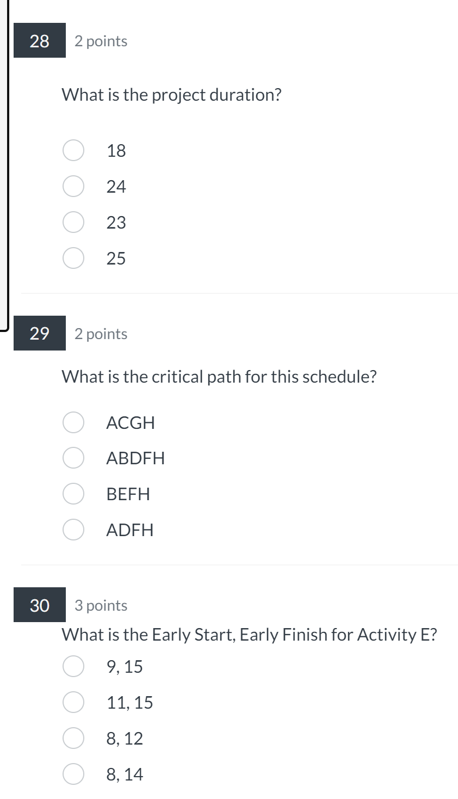Select the answer option 25 for question 28
Viewport: 458px width, 799px height.
(73, 258)
